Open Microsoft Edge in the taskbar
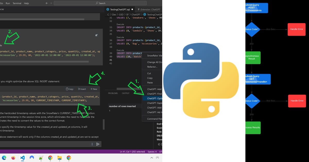 pyautogui.click(x=4, y=158)
